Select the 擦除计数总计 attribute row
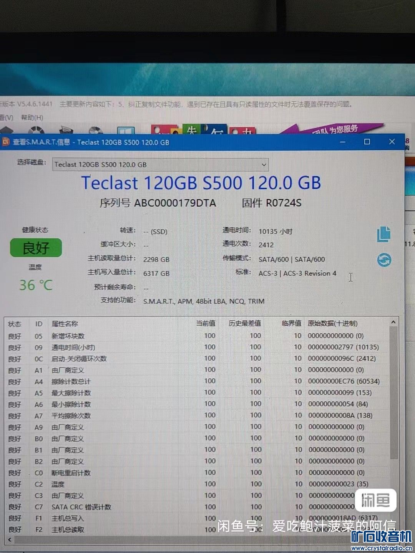This screenshot has height=553, width=415. pos(197,381)
